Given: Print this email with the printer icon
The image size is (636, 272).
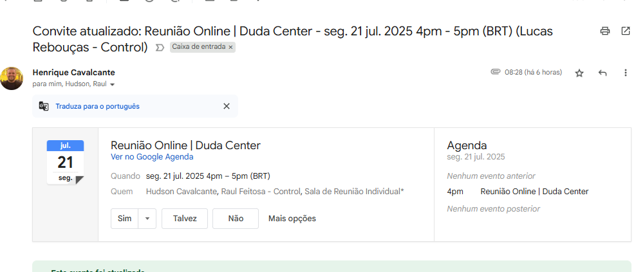Looking at the screenshot, I should 604,31.
